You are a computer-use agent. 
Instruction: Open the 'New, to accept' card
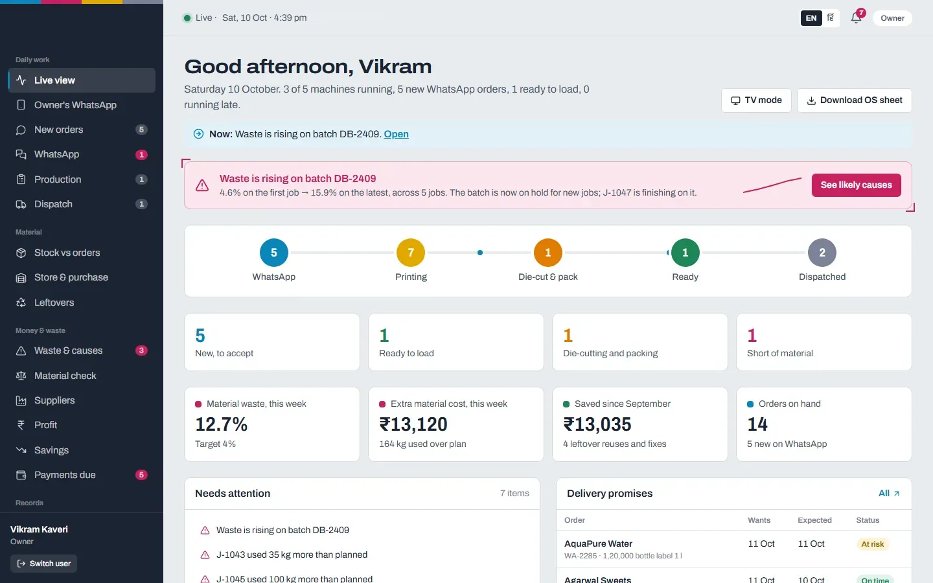pyautogui.click(x=272, y=342)
